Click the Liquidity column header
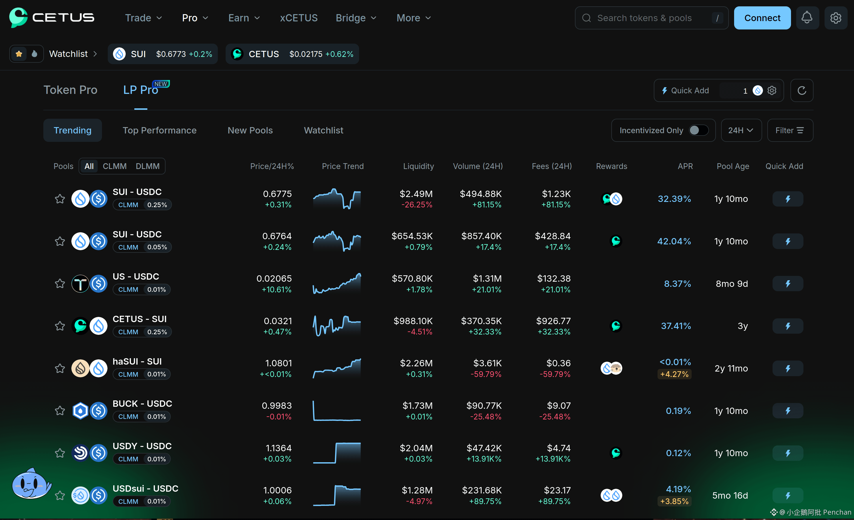Screen dimensions: 854x520 418,166
